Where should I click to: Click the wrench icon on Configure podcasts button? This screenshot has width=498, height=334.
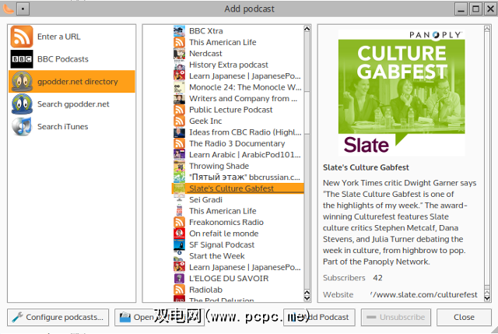[x=17, y=317]
